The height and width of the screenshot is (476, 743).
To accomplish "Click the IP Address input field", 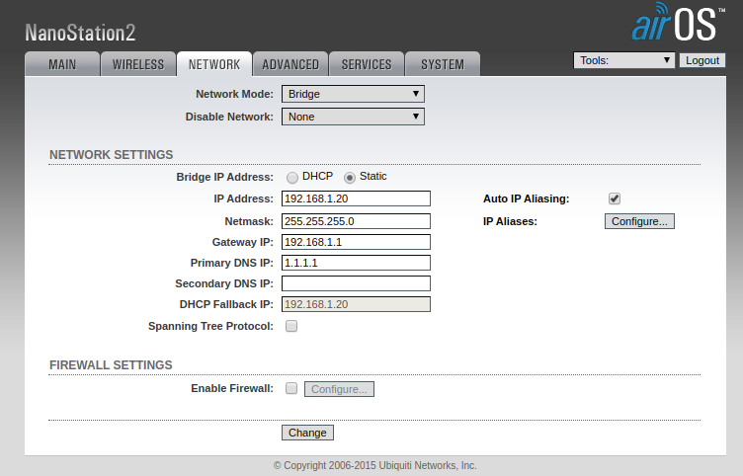I will point(356,198).
